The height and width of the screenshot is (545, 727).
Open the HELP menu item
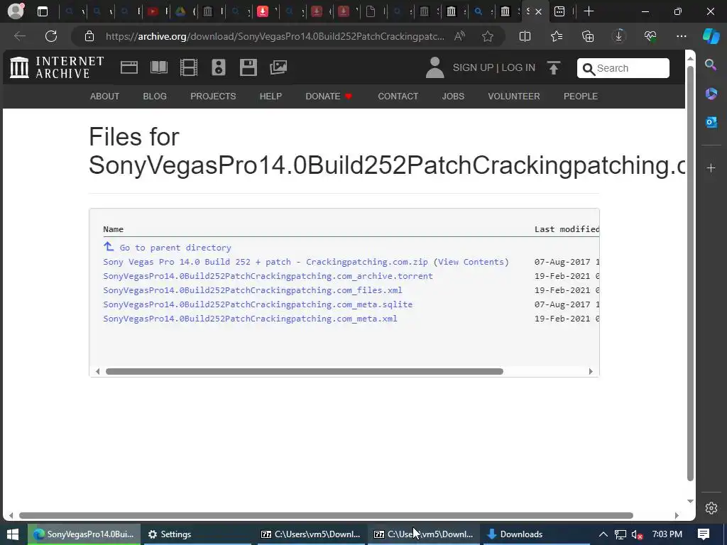point(270,96)
